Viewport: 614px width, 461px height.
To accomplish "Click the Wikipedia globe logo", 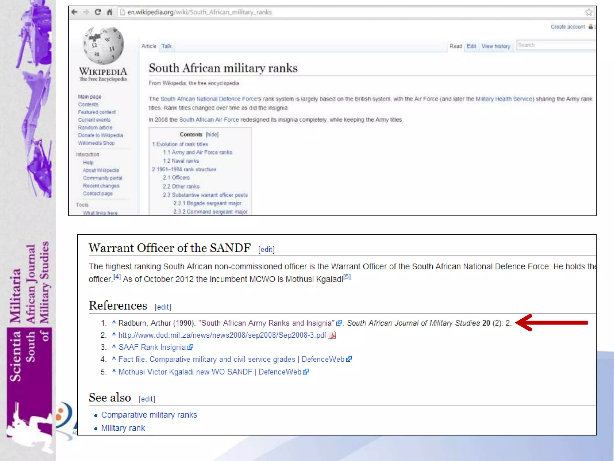I will (x=103, y=46).
